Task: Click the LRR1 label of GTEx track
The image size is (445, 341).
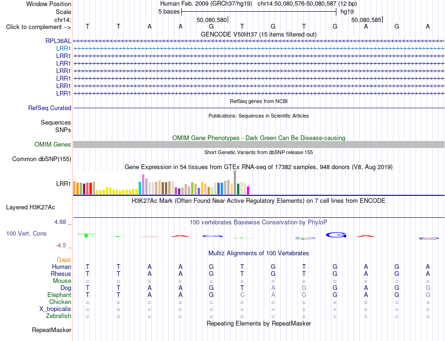Action: point(63,184)
